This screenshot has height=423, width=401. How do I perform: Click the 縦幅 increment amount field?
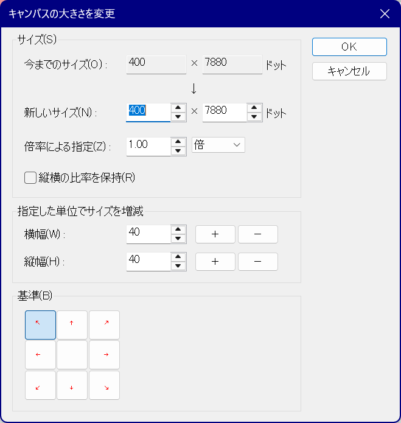pyautogui.click(x=148, y=261)
